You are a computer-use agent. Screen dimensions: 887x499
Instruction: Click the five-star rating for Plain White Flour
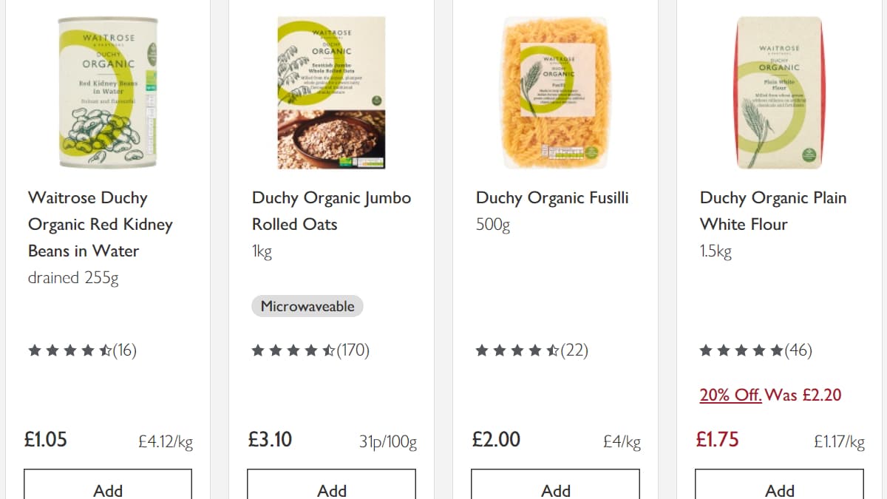pos(741,350)
